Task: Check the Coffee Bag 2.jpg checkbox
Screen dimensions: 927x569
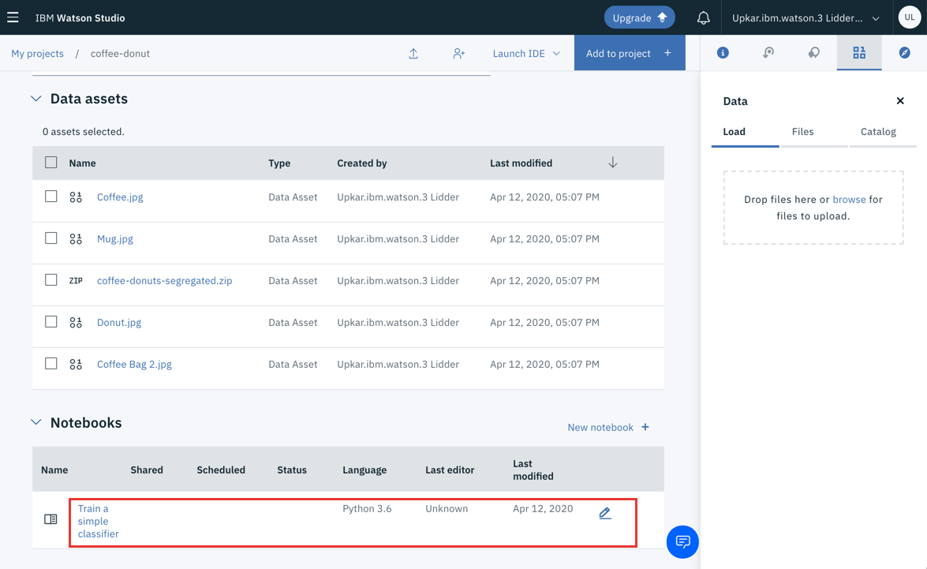Action: 51,363
